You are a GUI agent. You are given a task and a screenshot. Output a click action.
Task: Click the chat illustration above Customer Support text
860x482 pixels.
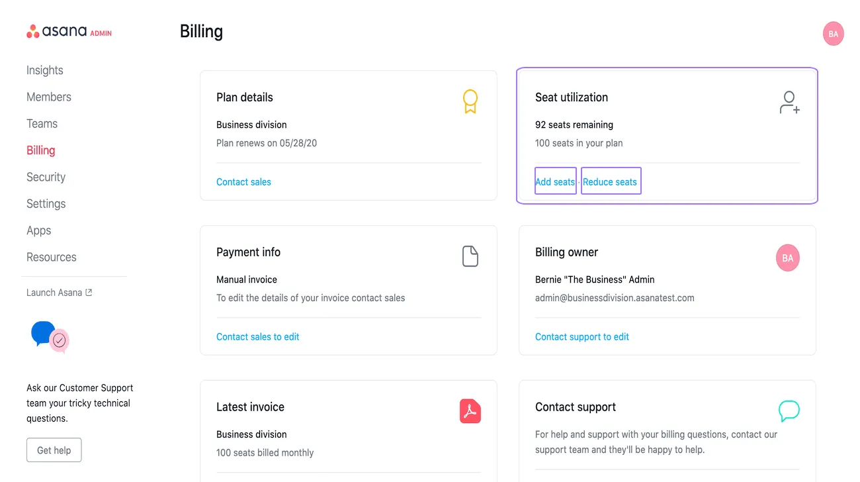point(50,336)
